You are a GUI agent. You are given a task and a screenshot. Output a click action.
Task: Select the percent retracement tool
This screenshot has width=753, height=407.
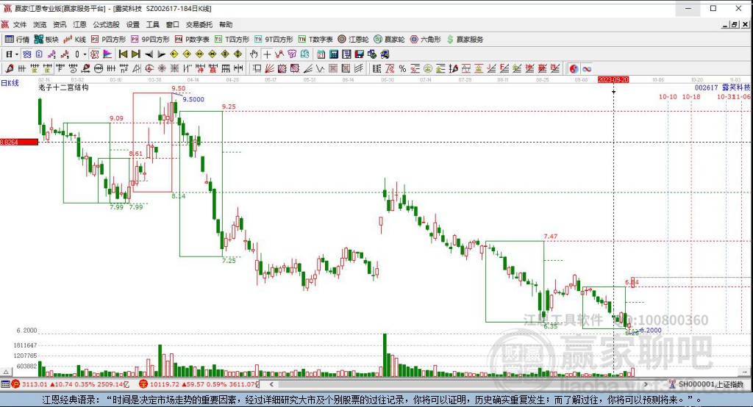[402, 68]
